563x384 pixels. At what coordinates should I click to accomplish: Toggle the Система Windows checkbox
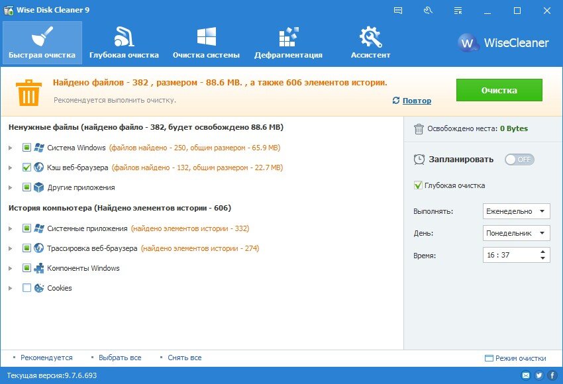26,148
